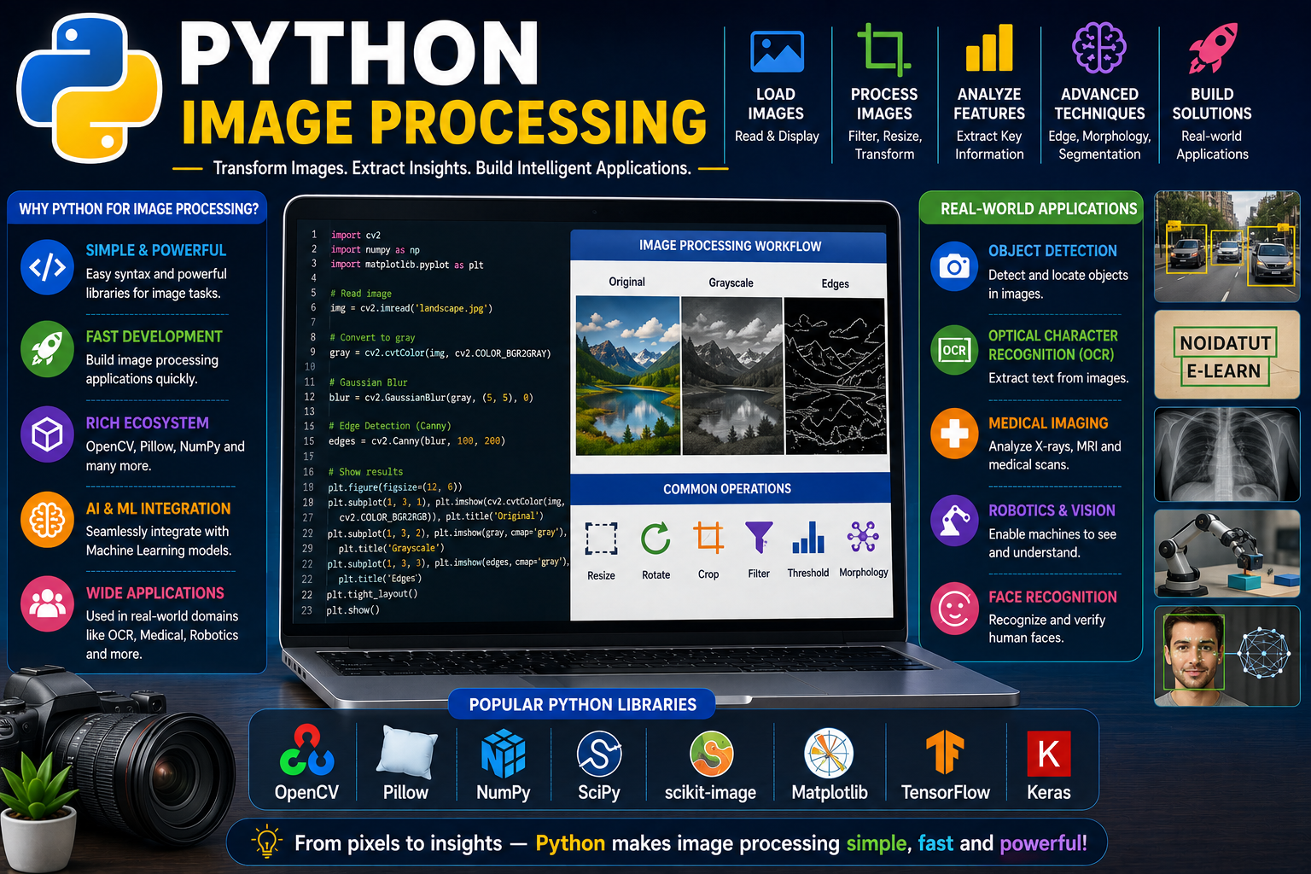This screenshot has height=874, width=1311.
Task: Click the robot arm photo
Action: coord(1227,553)
